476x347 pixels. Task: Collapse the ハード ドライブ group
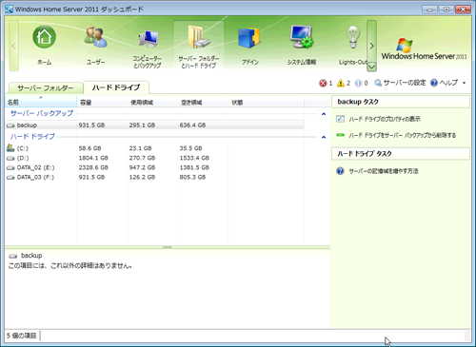tap(324, 137)
